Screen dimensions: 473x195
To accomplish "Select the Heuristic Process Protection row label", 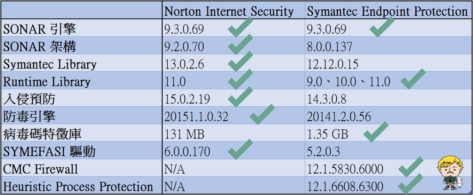I will pos(78,187).
